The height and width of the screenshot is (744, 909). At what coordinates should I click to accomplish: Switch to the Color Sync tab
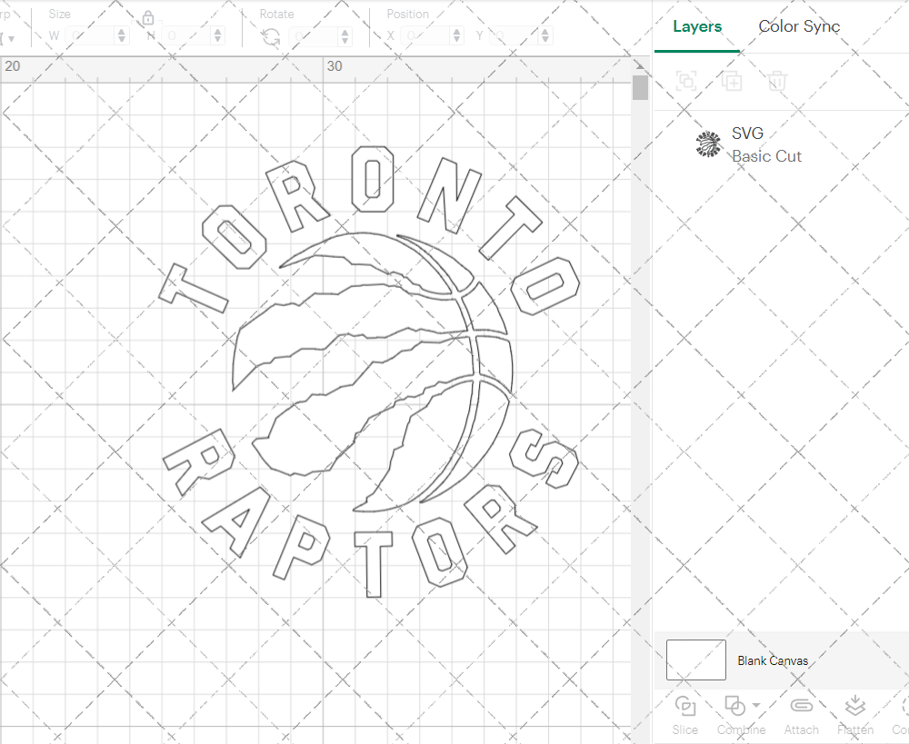[799, 26]
